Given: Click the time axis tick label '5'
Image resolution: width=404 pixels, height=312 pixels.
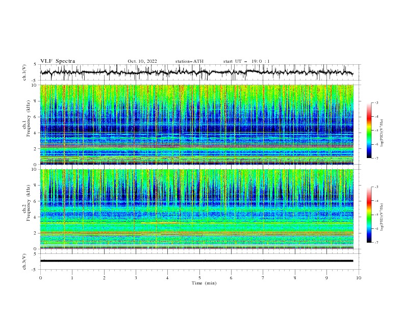Looking at the screenshot, I should pos(199,278).
